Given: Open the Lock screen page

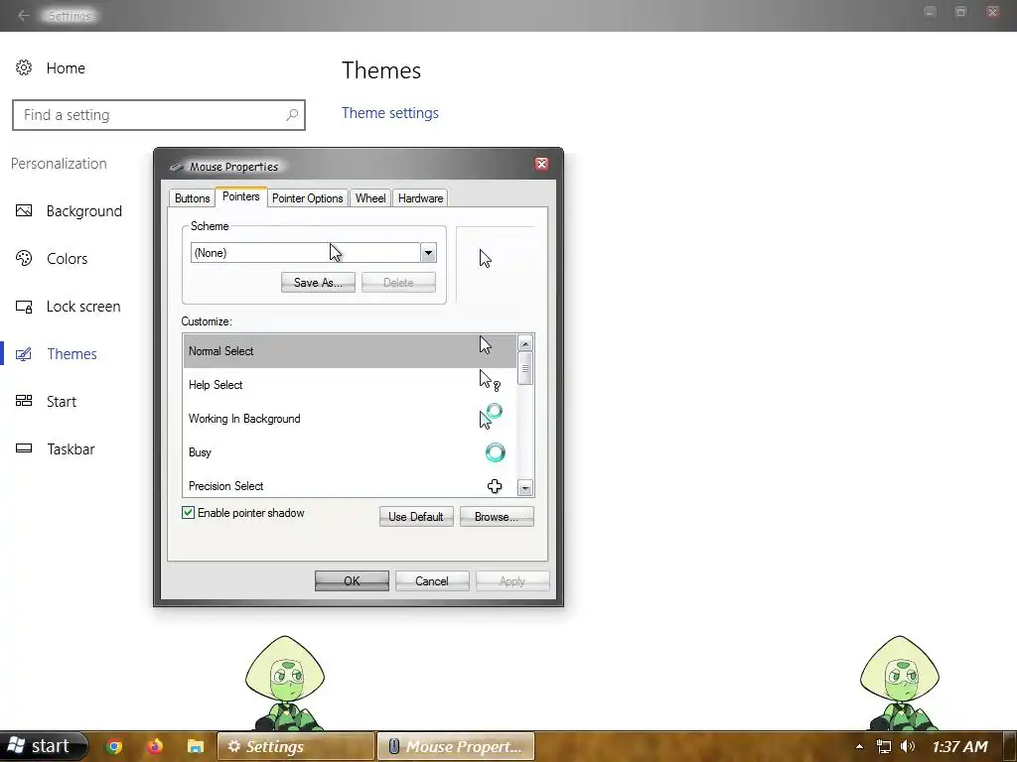Looking at the screenshot, I should pyautogui.click(x=83, y=307).
